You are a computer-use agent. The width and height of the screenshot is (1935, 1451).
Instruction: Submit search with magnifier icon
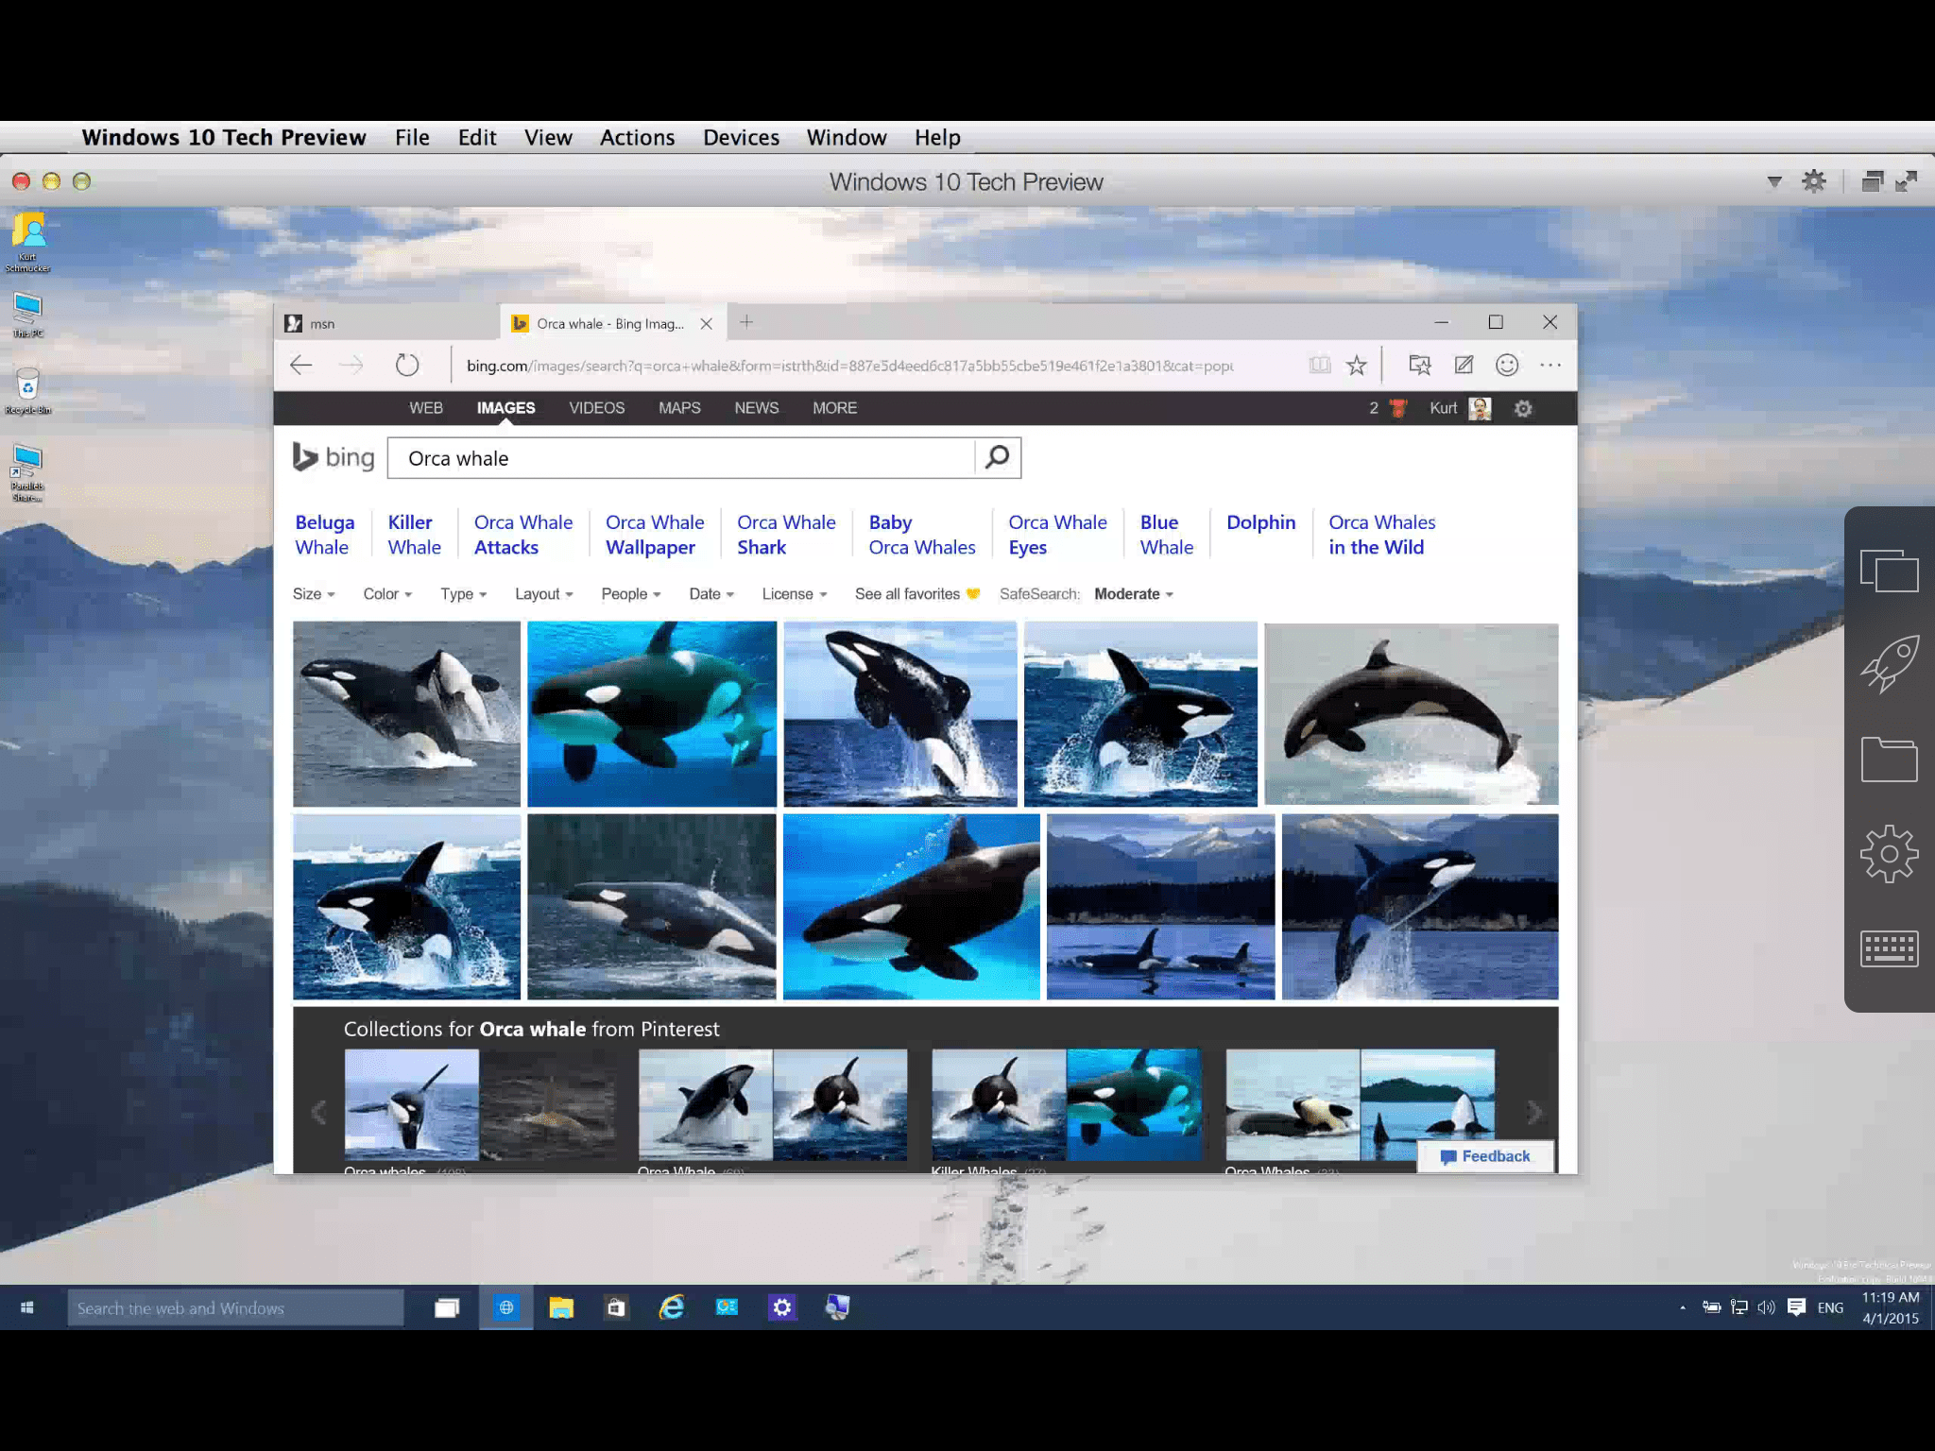coord(998,458)
